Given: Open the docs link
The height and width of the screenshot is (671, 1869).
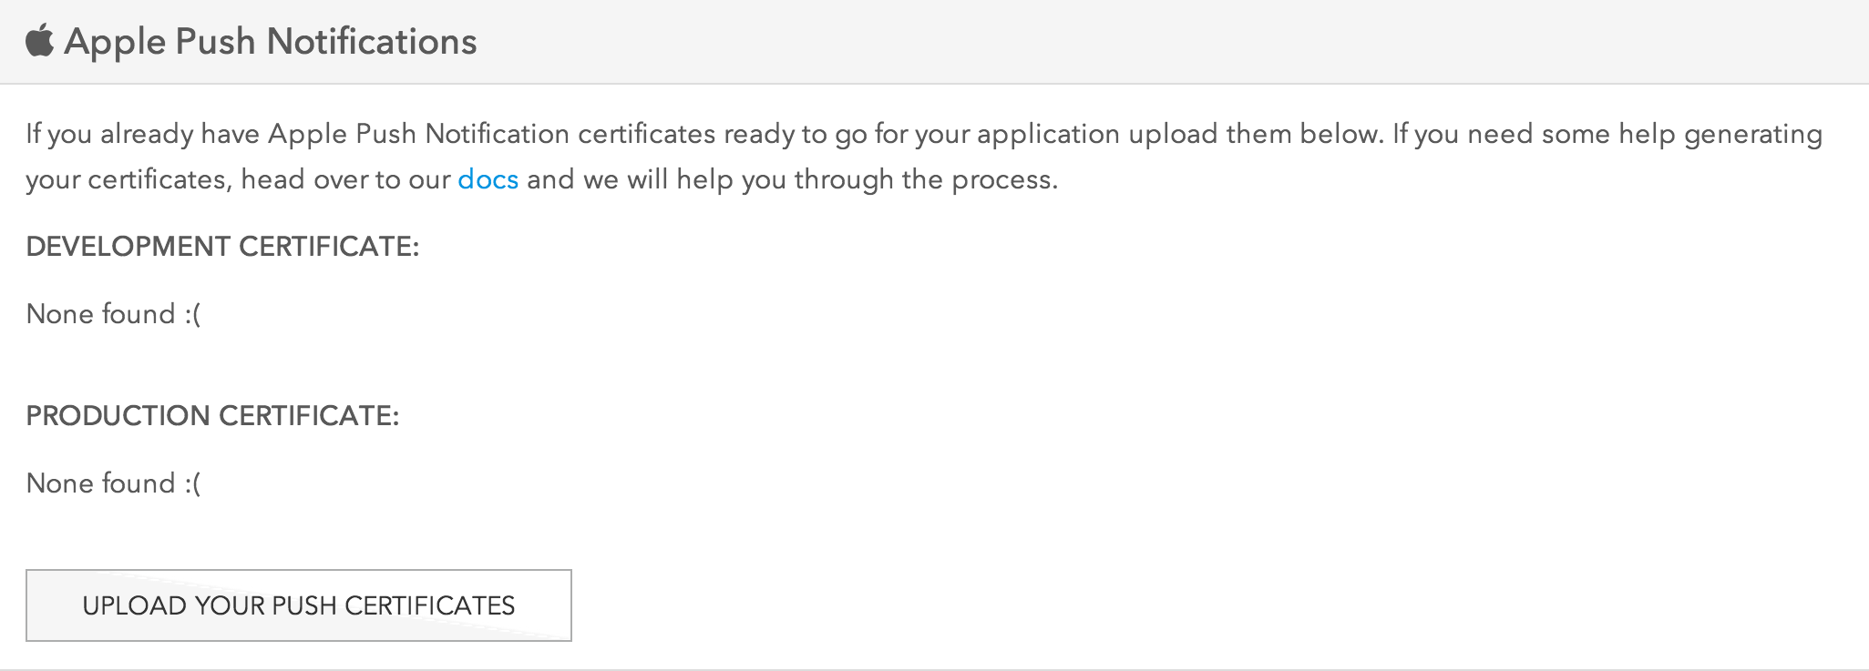Looking at the screenshot, I should [x=488, y=179].
